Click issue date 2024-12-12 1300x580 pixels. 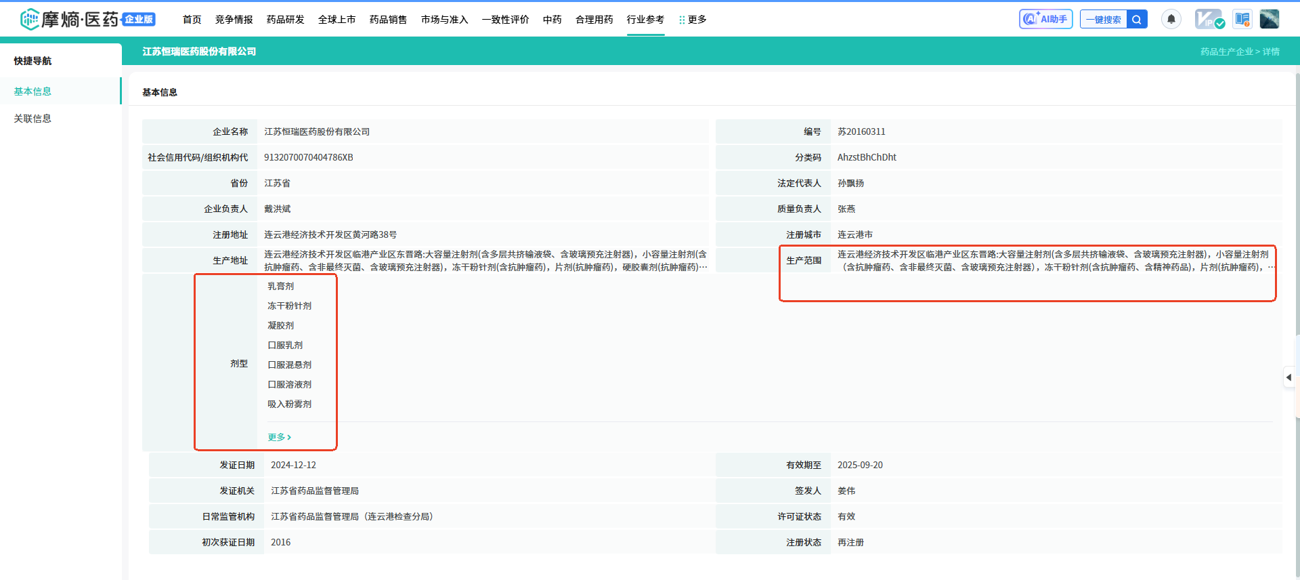pyautogui.click(x=293, y=465)
